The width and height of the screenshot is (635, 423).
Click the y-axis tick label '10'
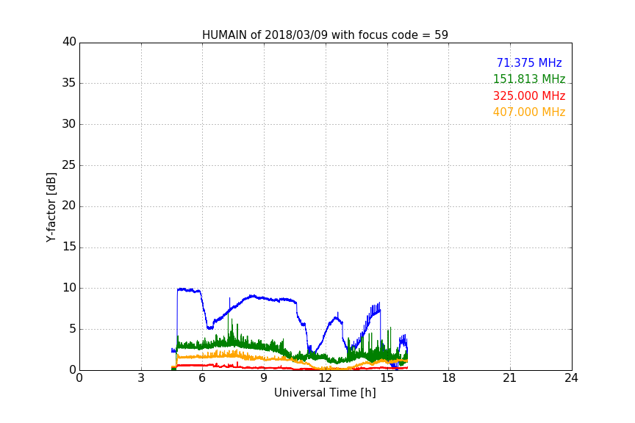tap(69, 288)
